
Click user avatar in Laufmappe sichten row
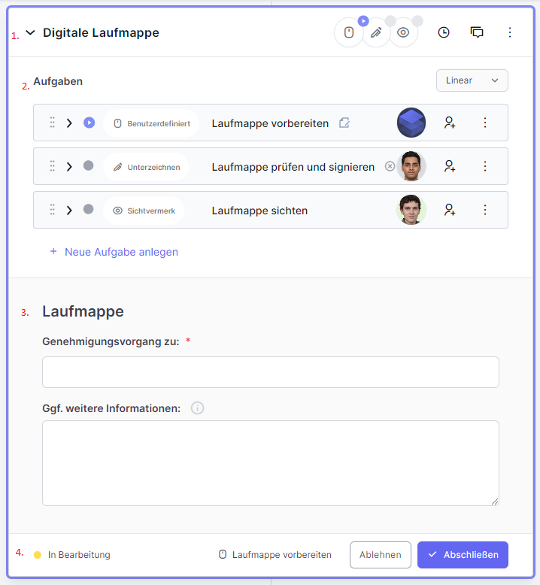(411, 210)
